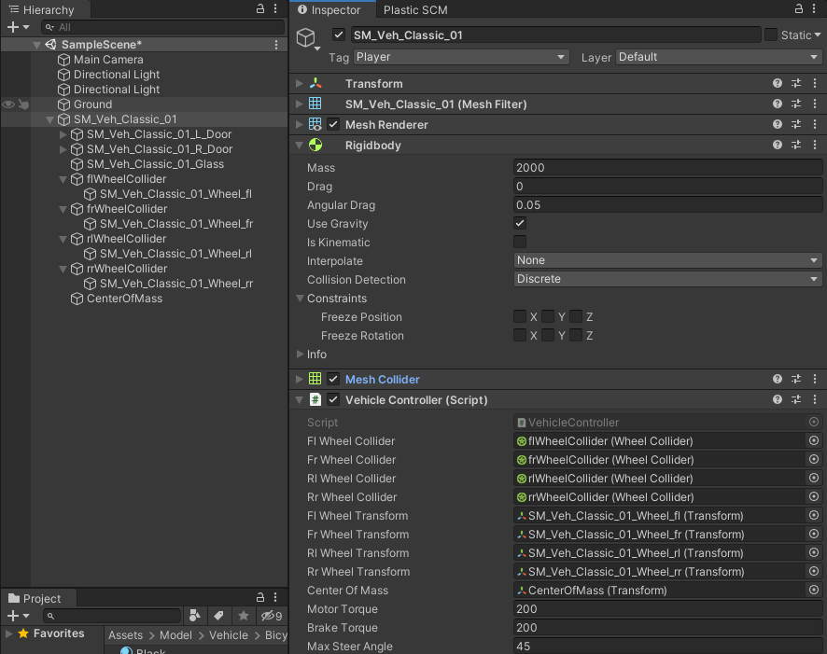Click the Vehicle breadcrumb in Project path
Image resolution: width=827 pixels, height=654 pixels.
[x=229, y=635]
